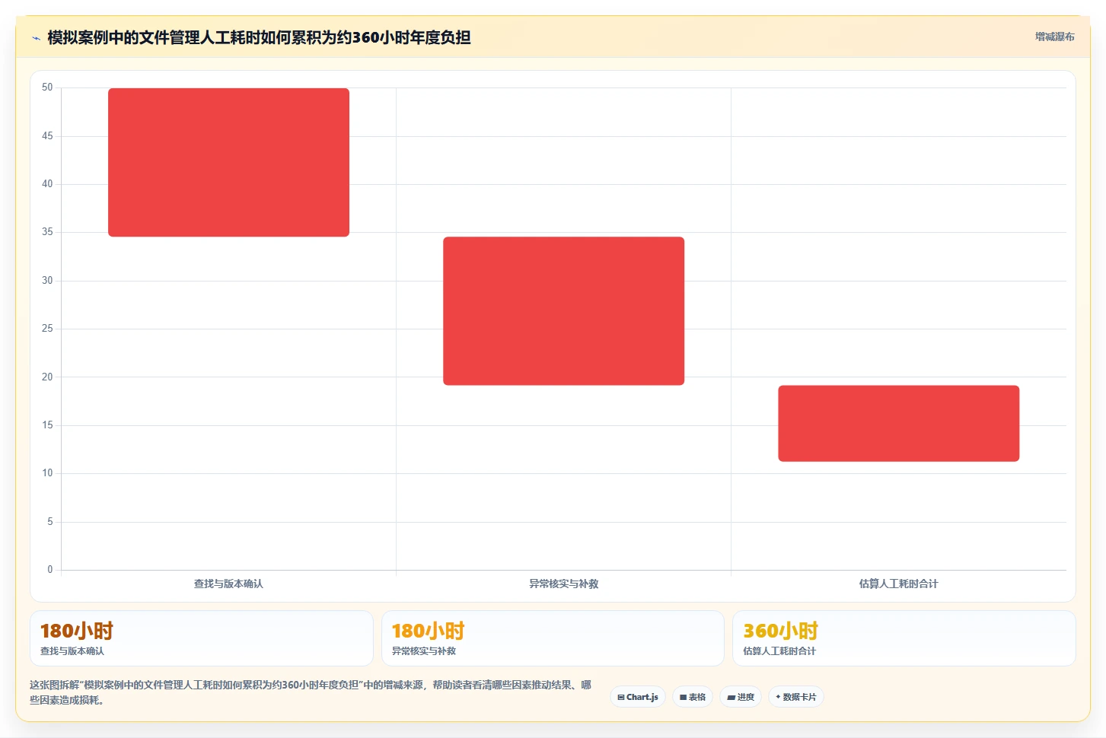Click the x-axis label 估算人工耗时合计
This screenshot has width=1106, height=738.
898,584
